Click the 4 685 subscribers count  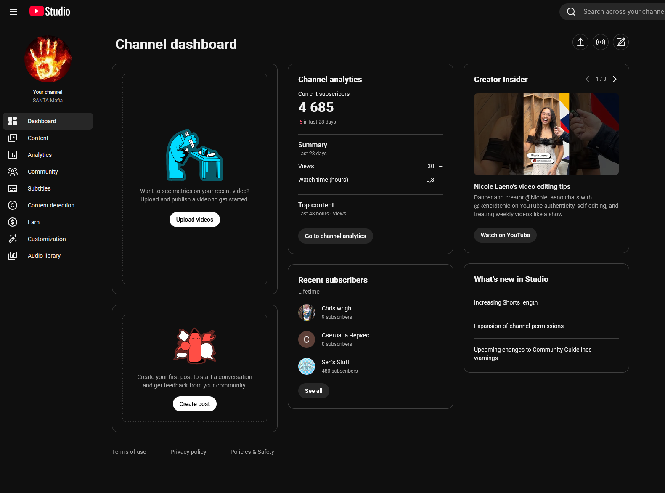click(x=316, y=107)
